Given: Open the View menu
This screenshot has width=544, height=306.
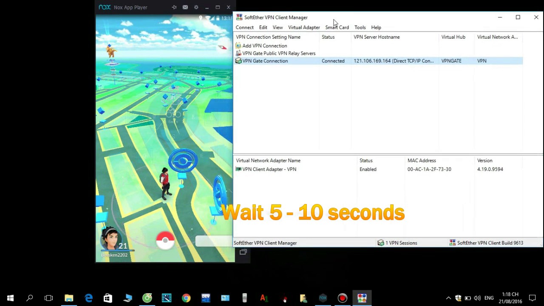Looking at the screenshot, I should pyautogui.click(x=278, y=27).
